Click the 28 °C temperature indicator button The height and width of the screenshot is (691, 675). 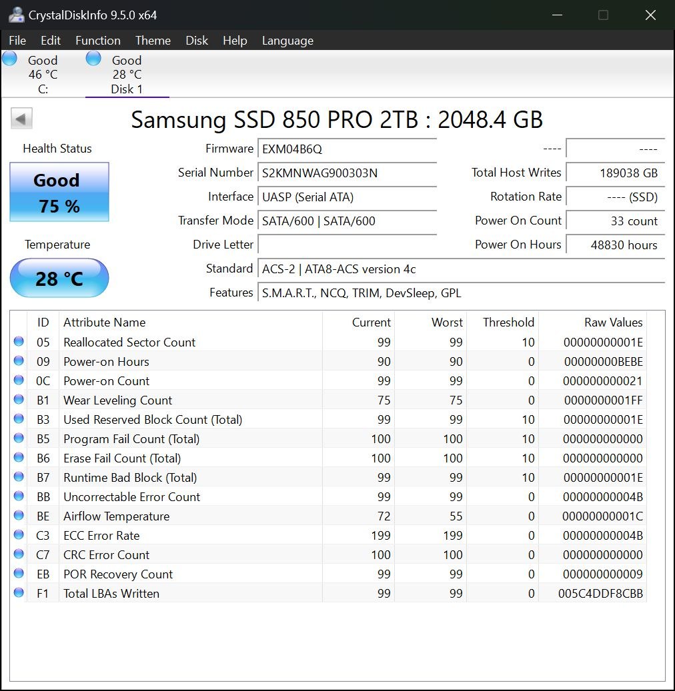(59, 278)
